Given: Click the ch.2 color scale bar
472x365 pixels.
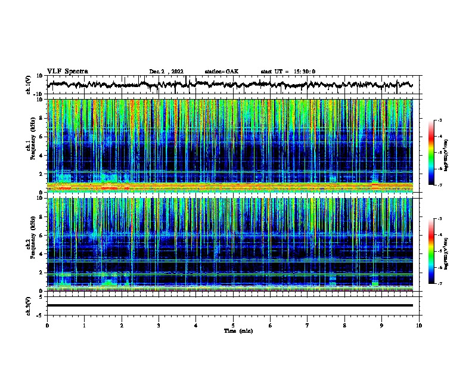Looking at the screenshot, I should coord(431,251).
